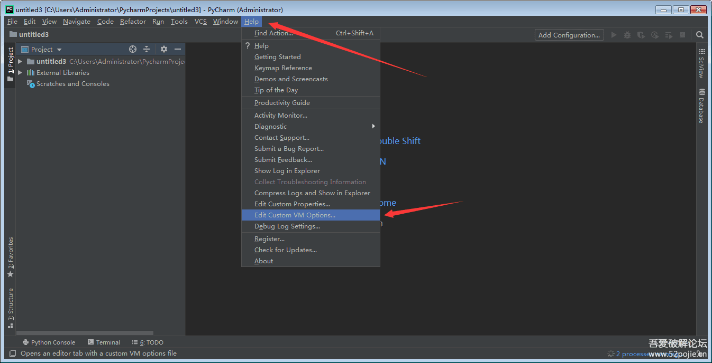Click the Project panel horizontal scrollbar

click(85, 333)
